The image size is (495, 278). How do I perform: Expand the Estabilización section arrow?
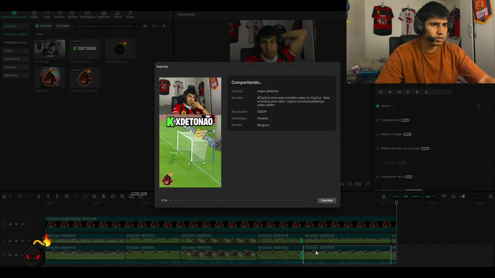click(x=411, y=120)
